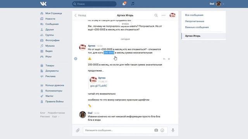Click the Музыка sidebar note icon

click(42, 46)
